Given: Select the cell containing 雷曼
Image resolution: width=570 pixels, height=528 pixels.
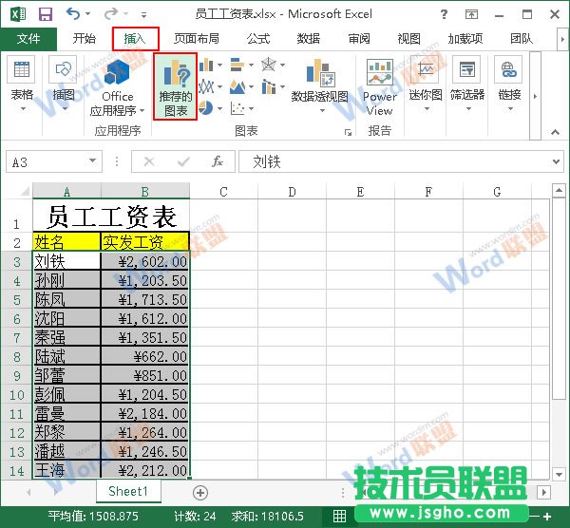Looking at the screenshot, I should click(x=66, y=413).
